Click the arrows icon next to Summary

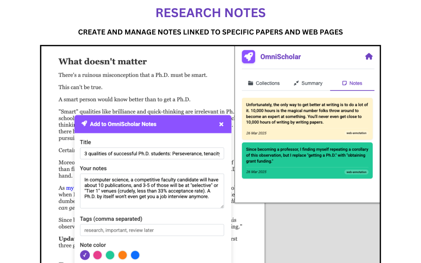(296, 83)
